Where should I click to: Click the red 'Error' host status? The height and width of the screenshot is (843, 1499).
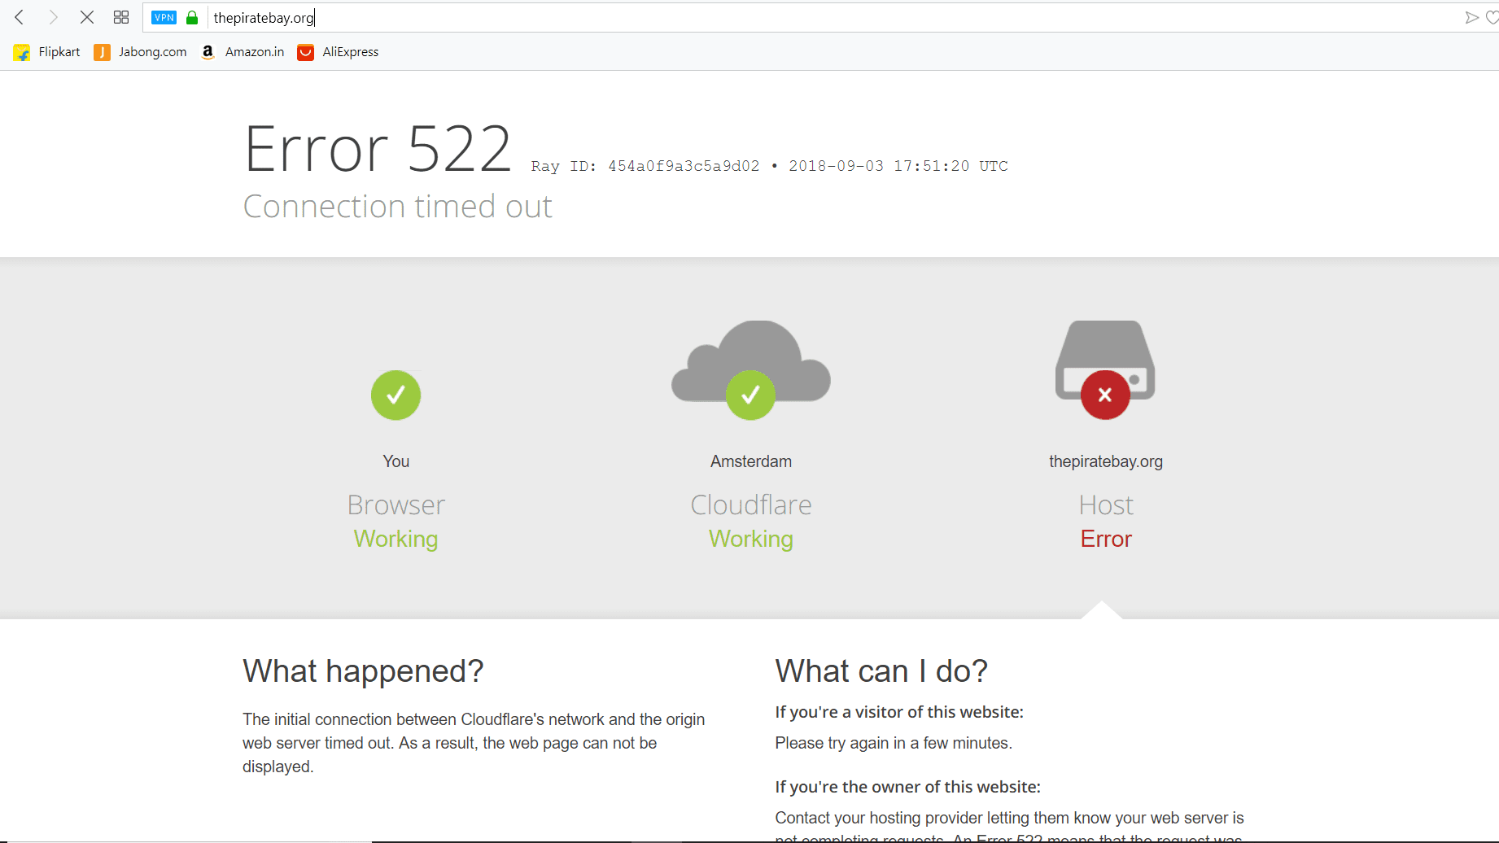coord(1106,539)
